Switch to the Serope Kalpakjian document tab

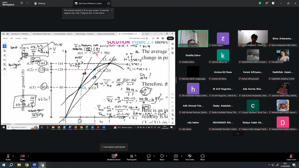[64, 34]
